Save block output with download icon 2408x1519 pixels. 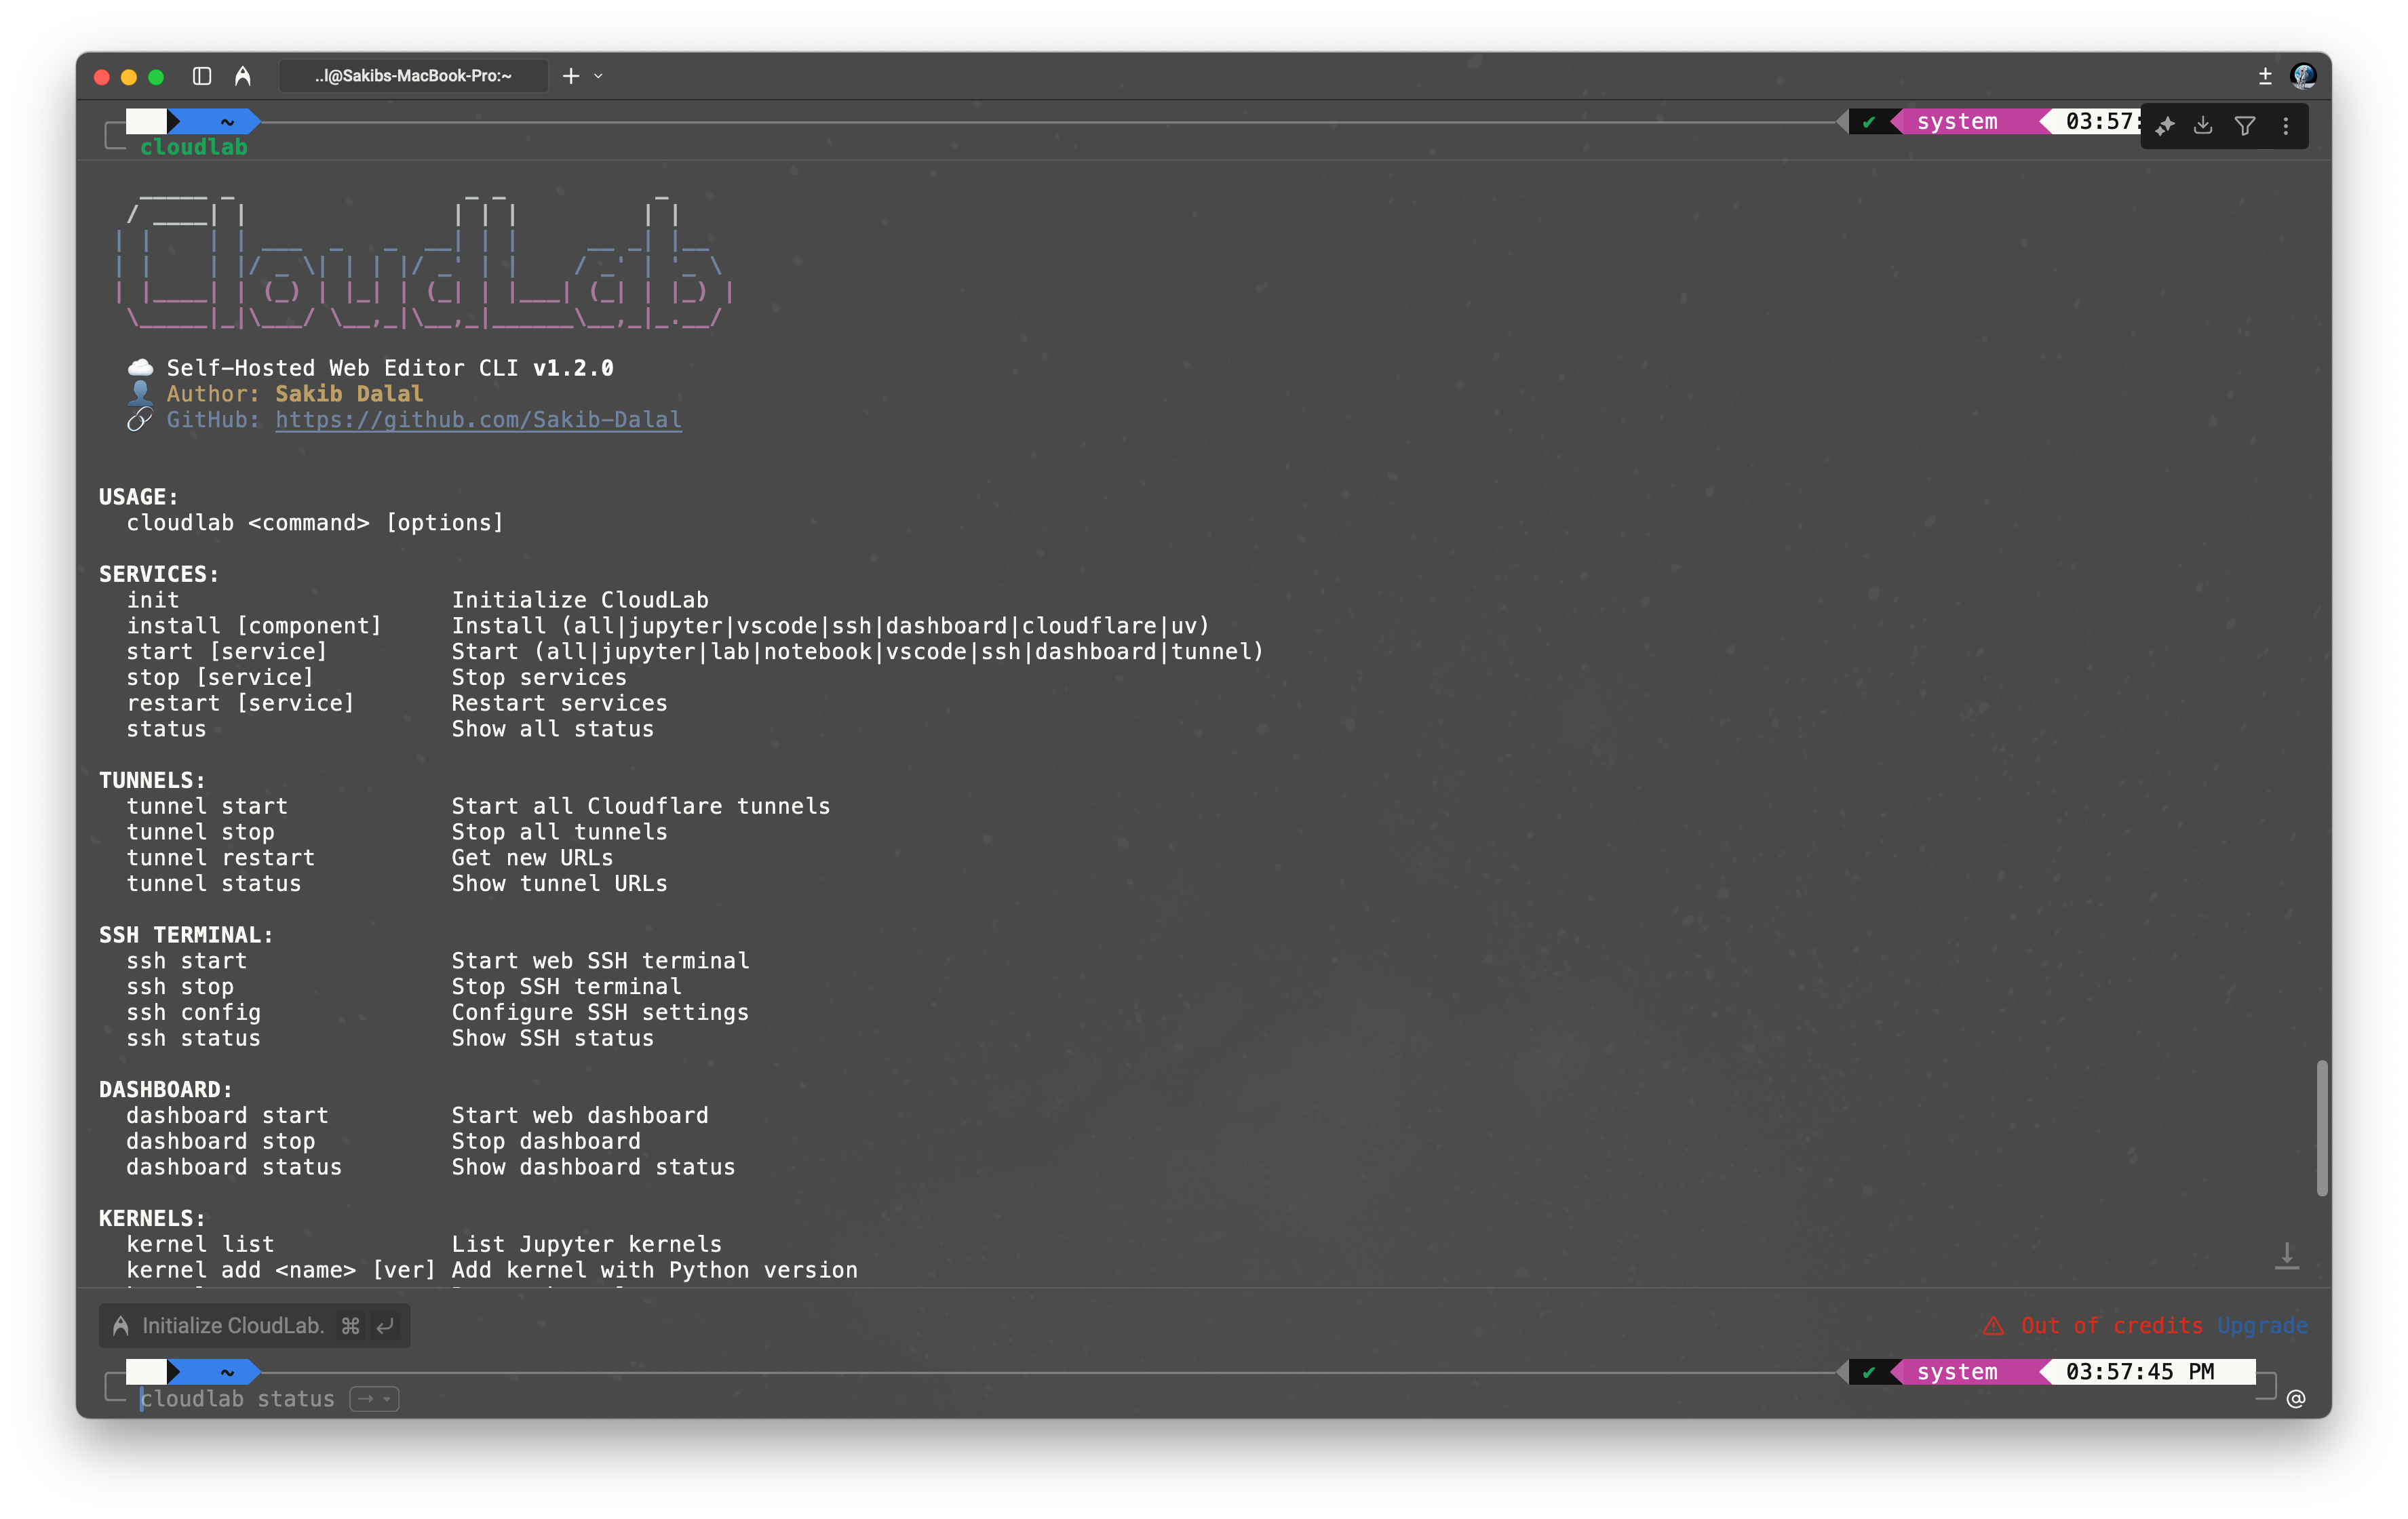(2203, 126)
